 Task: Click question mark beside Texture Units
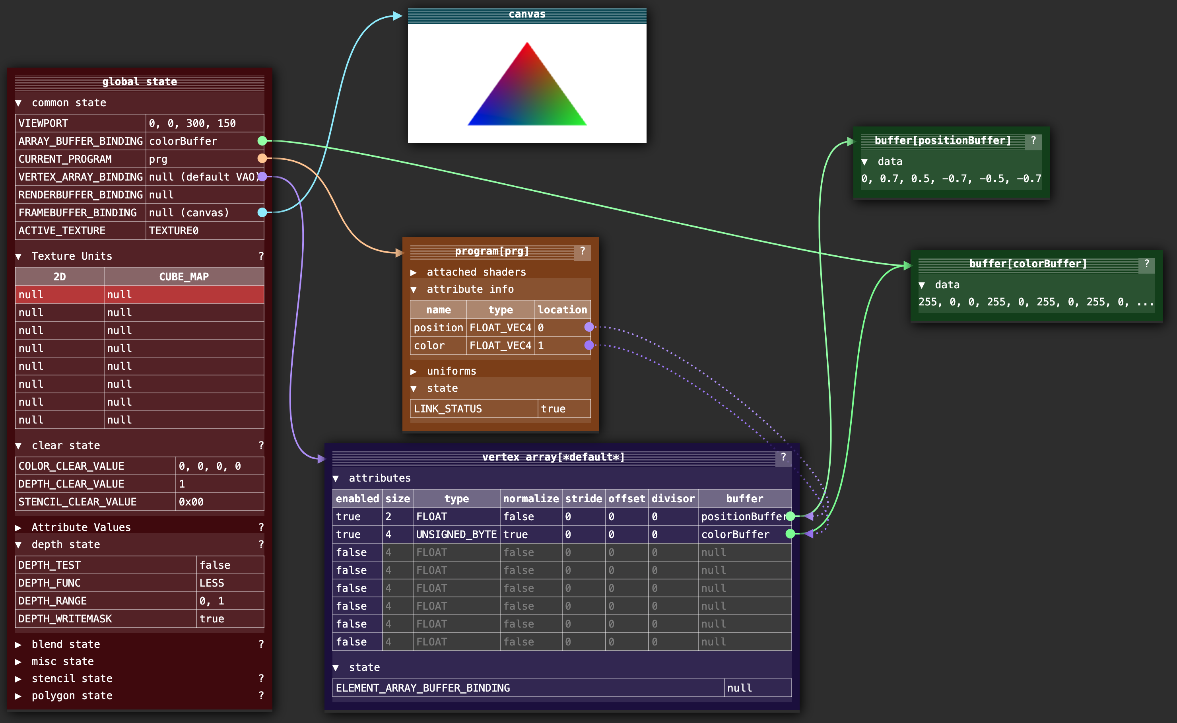261,256
